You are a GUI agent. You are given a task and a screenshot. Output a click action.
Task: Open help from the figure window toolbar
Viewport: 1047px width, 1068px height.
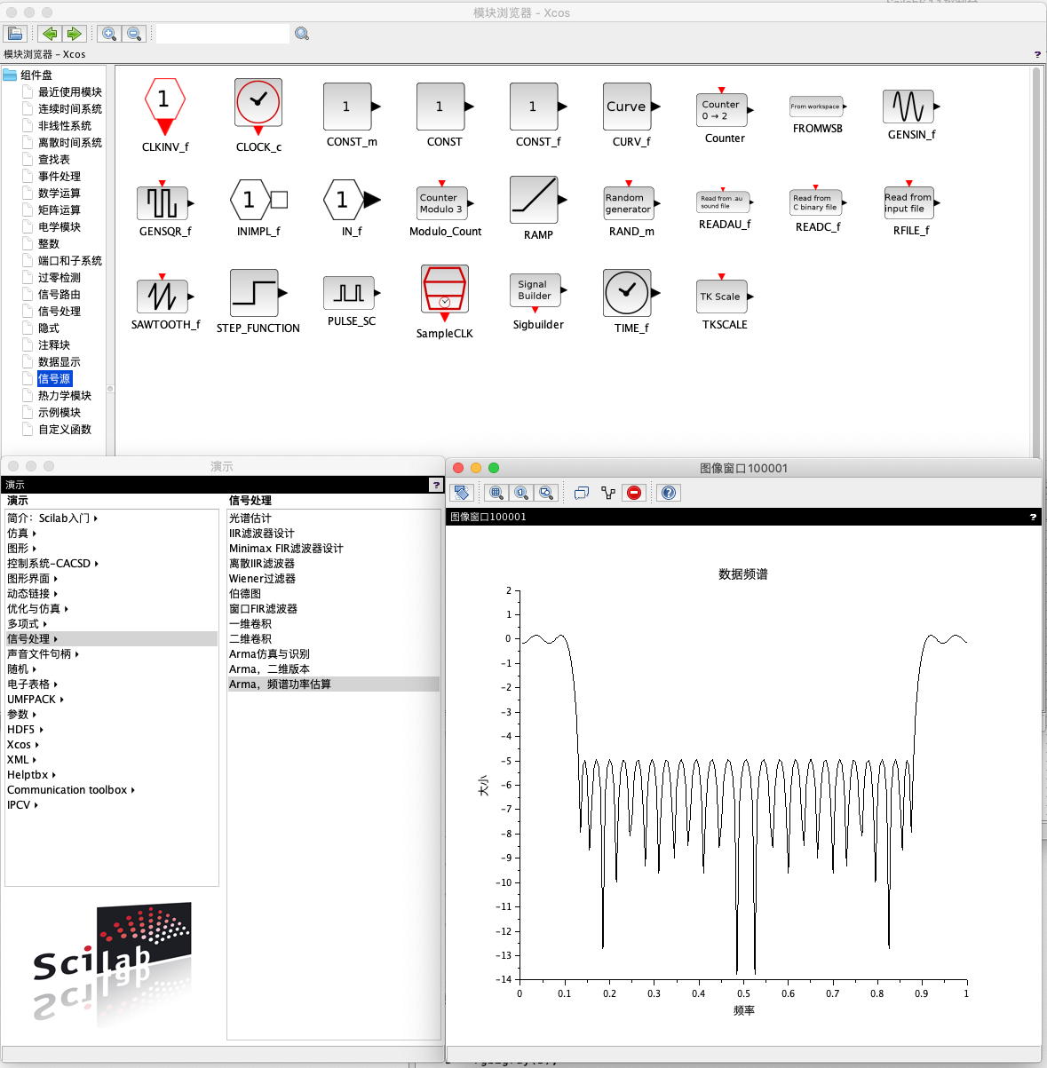(669, 493)
